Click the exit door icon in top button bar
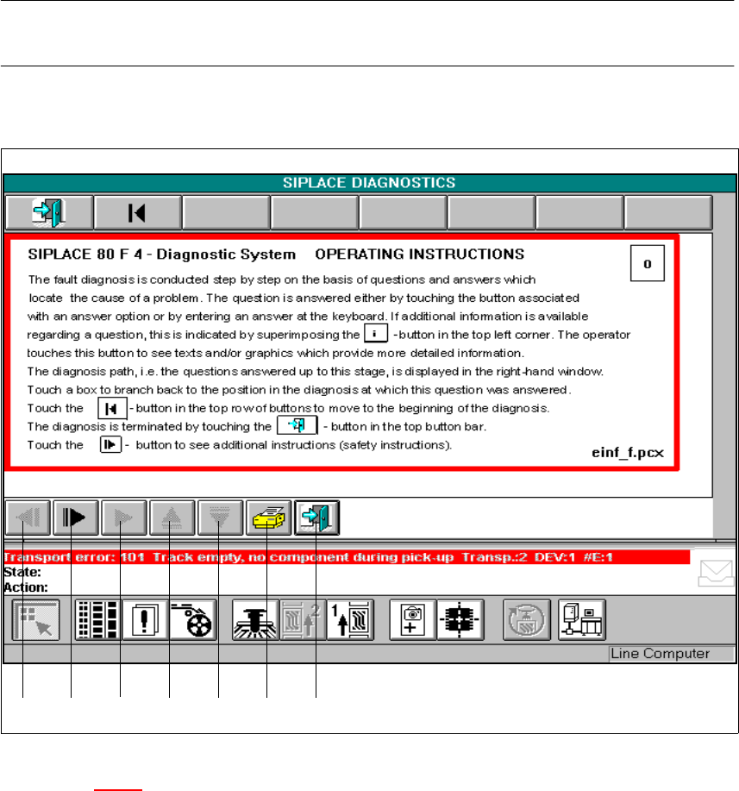 49,213
